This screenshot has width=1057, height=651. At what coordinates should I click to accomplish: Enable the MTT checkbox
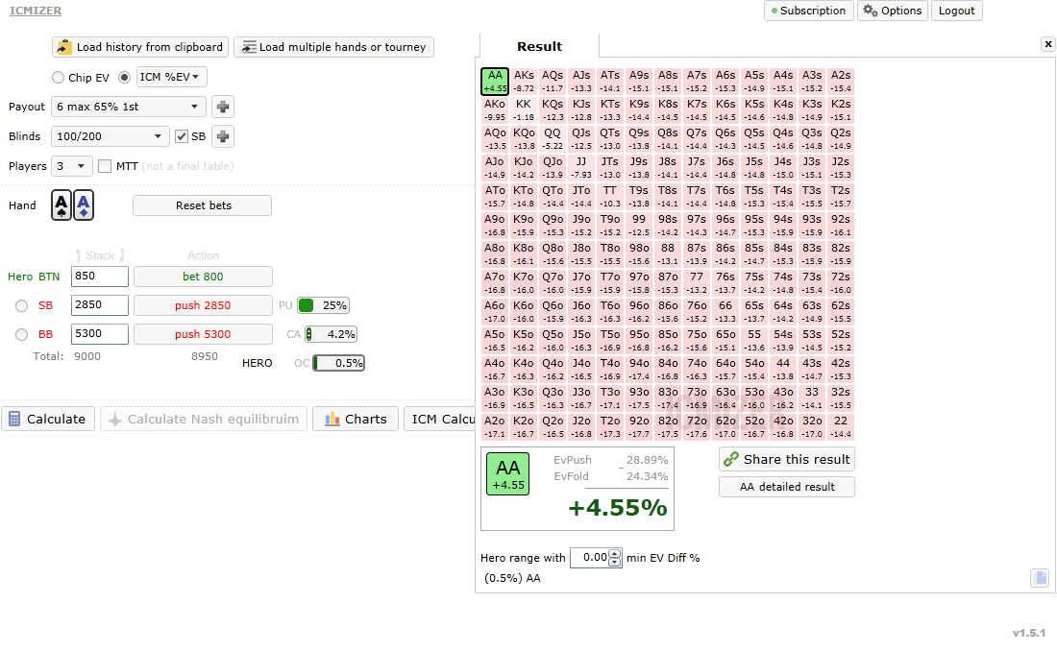coord(105,166)
